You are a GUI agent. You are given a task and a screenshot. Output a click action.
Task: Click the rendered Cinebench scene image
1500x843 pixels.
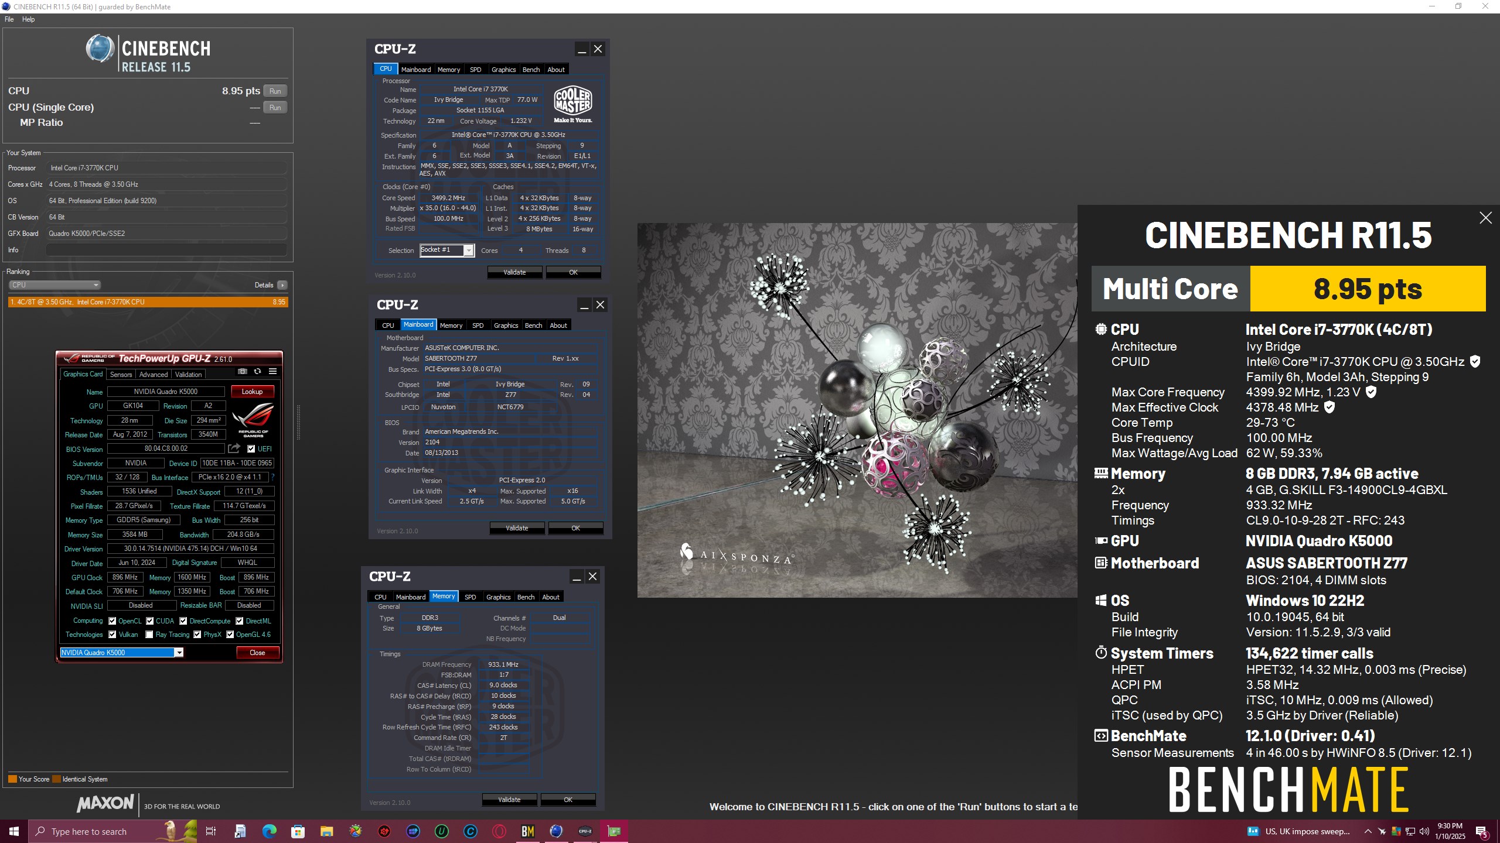point(857,410)
